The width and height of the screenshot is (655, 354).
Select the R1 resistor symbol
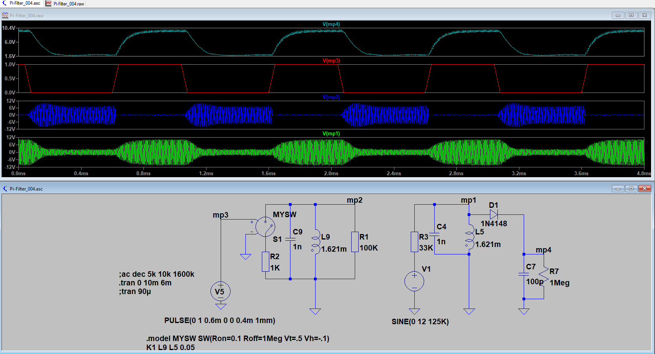pos(355,242)
